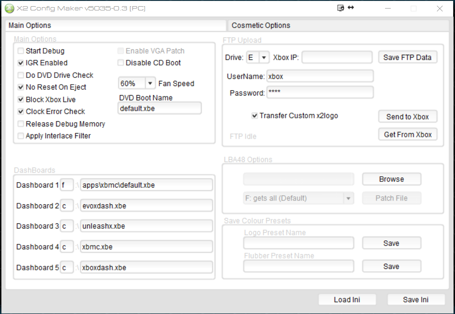Uncheck Block Xbox Live

[20, 100]
